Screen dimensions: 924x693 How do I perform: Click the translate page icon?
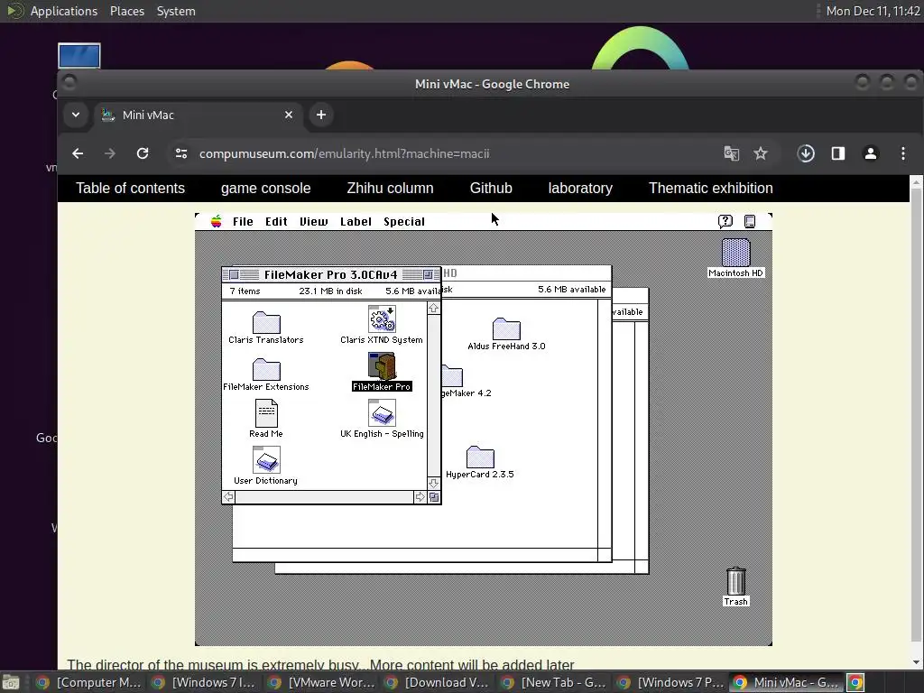(731, 153)
